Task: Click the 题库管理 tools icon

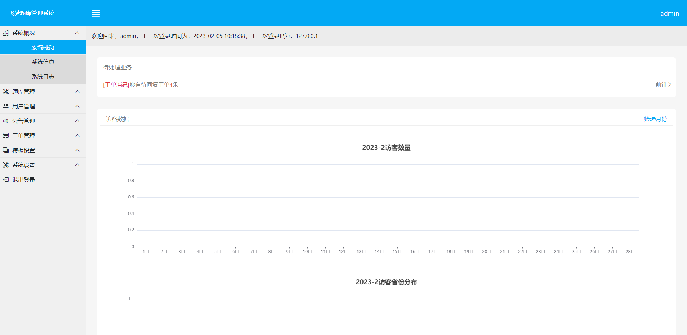Action: coord(6,92)
